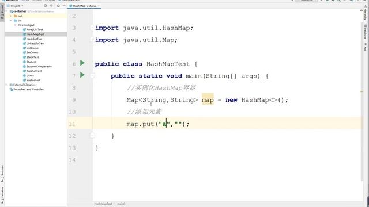Image resolution: width=369 pixels, height=207 pixels.
Task: Select SetDemo class
Action: [32, 52]
